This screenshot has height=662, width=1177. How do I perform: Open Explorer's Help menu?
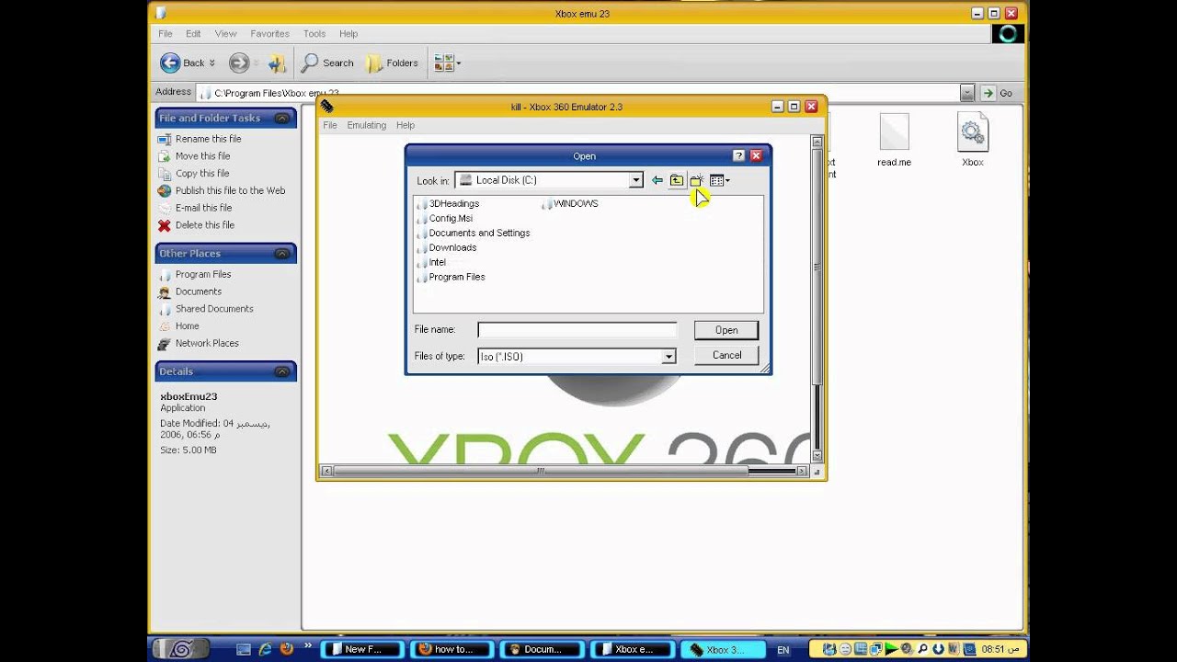[349, 34]
